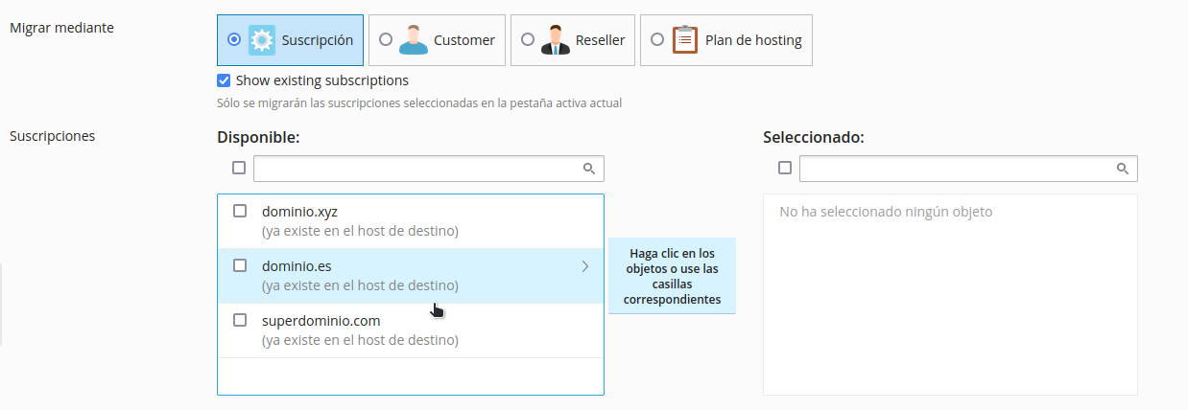The height and width of the screenshot is (410, 1188).
Task: Click the Disponible search magnifier icon
Action: click(589, 169)
